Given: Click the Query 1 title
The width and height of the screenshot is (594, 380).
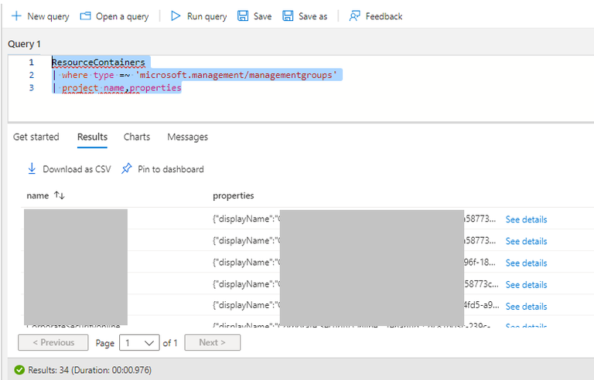Looking at the screenshot, I should (24, 44).
